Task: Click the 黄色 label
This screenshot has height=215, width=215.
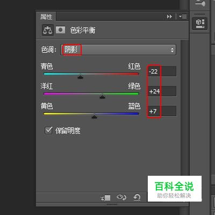Action: (47, 106)
